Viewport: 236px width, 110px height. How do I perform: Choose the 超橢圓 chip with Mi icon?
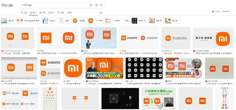[x=80, y=21]
